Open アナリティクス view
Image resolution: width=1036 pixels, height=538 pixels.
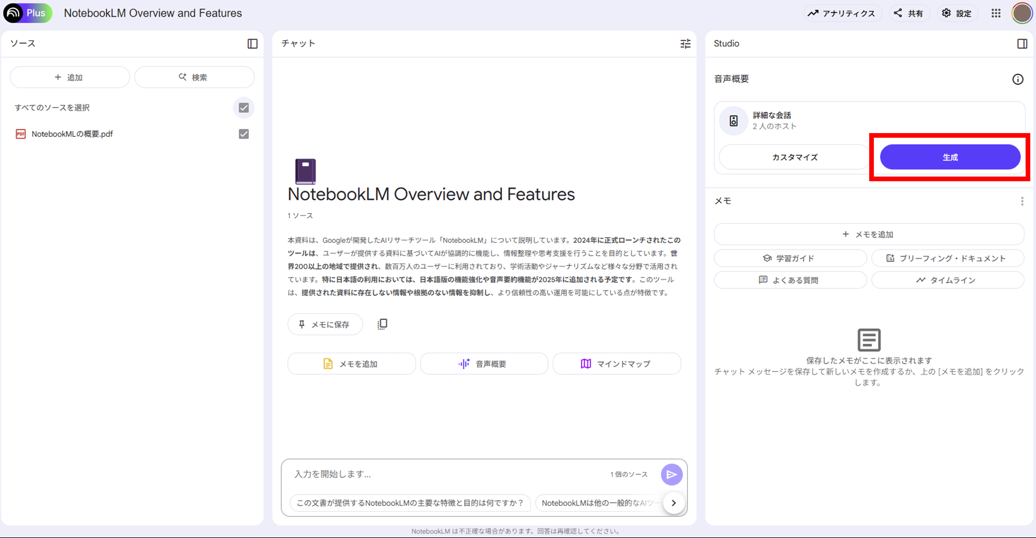842,13
